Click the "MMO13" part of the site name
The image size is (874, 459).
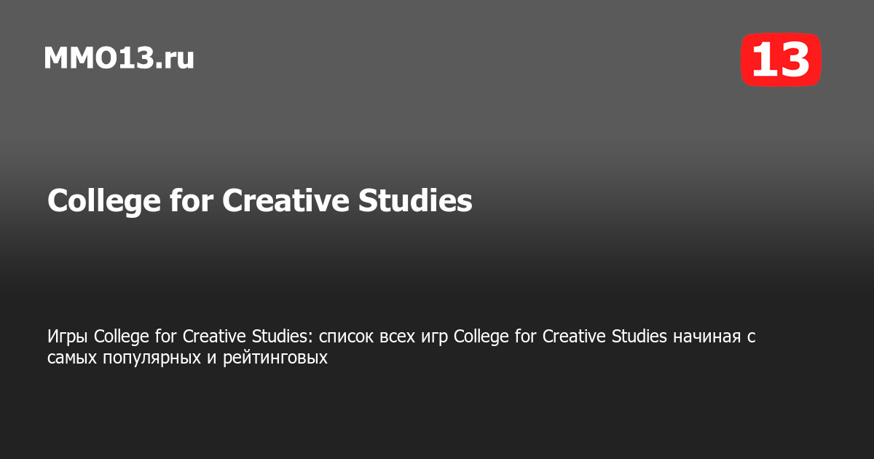pos(98,58)
